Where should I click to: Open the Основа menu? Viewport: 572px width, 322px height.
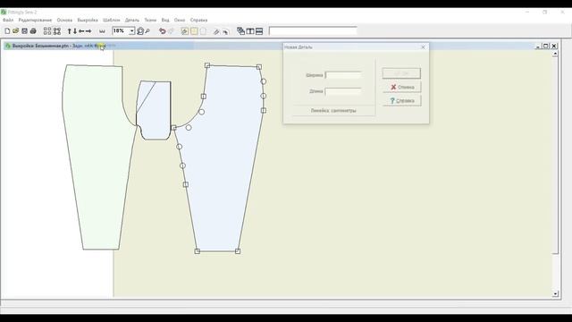64,20
